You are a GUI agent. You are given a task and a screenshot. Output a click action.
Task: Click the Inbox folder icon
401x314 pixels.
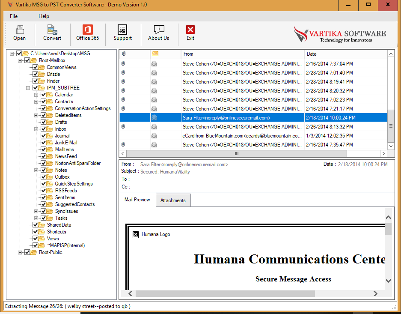tap(50, 129)
